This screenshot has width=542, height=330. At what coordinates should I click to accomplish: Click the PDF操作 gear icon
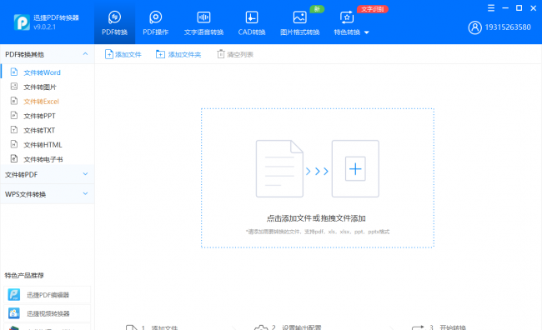tap(156, 17)
